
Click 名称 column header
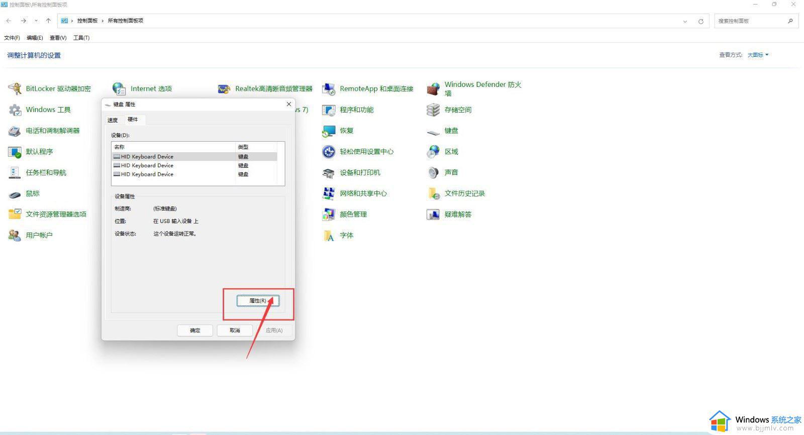(x=173, y=147)
